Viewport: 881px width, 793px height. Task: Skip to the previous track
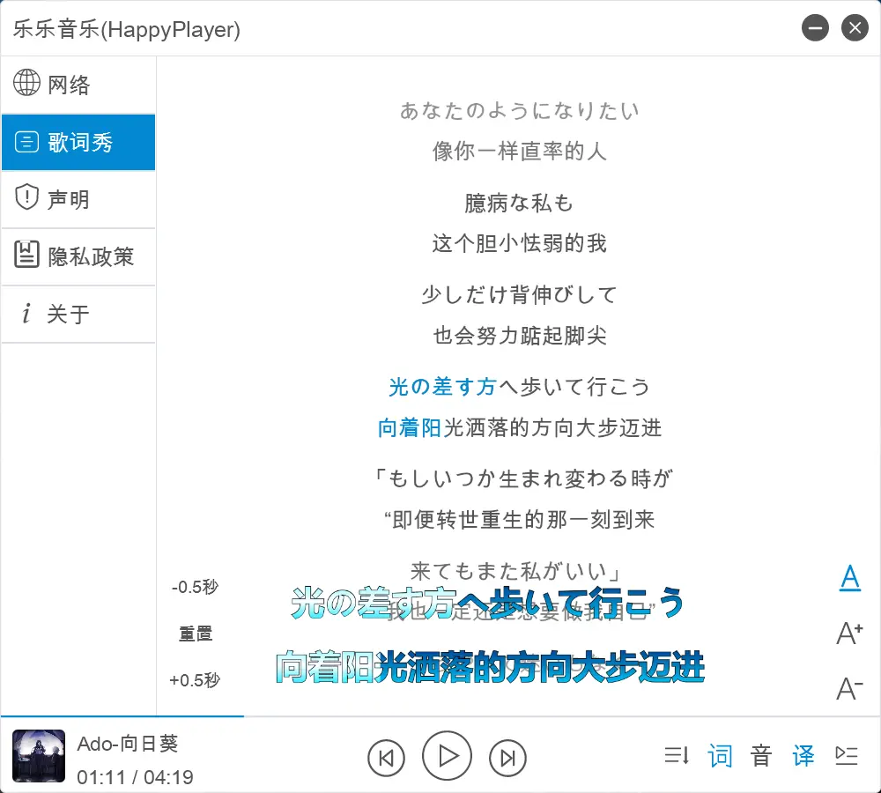(386, 758)
